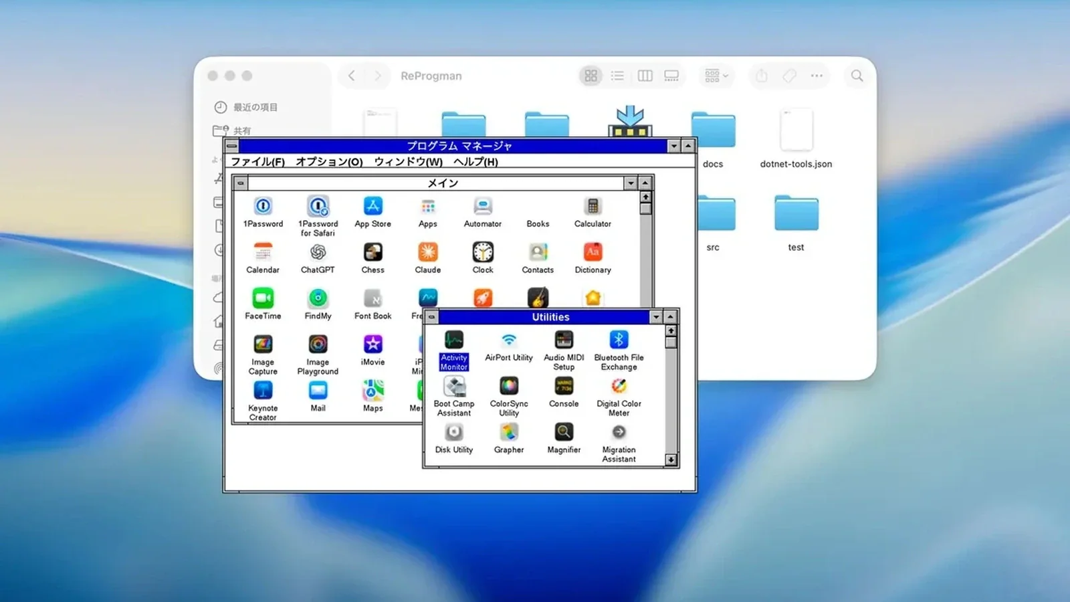Open the Calendar app icon
1070x602 pixels.
click(x=263, y=252)
